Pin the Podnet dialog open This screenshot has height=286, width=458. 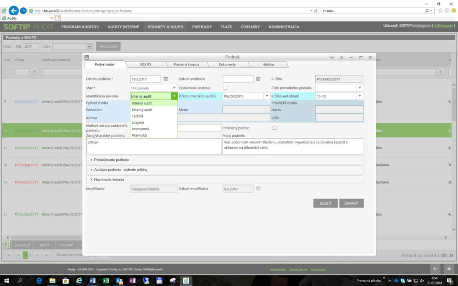[x=332, y=57]
